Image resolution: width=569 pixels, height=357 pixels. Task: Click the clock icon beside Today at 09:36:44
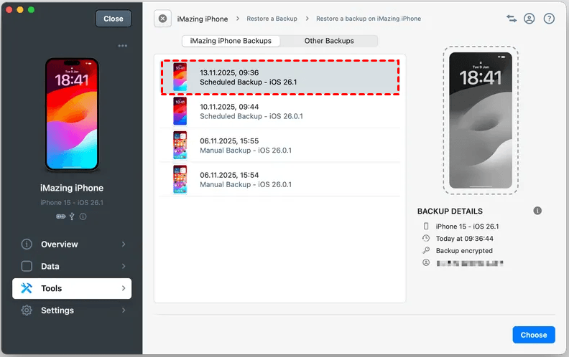click(x=426, y=238)
